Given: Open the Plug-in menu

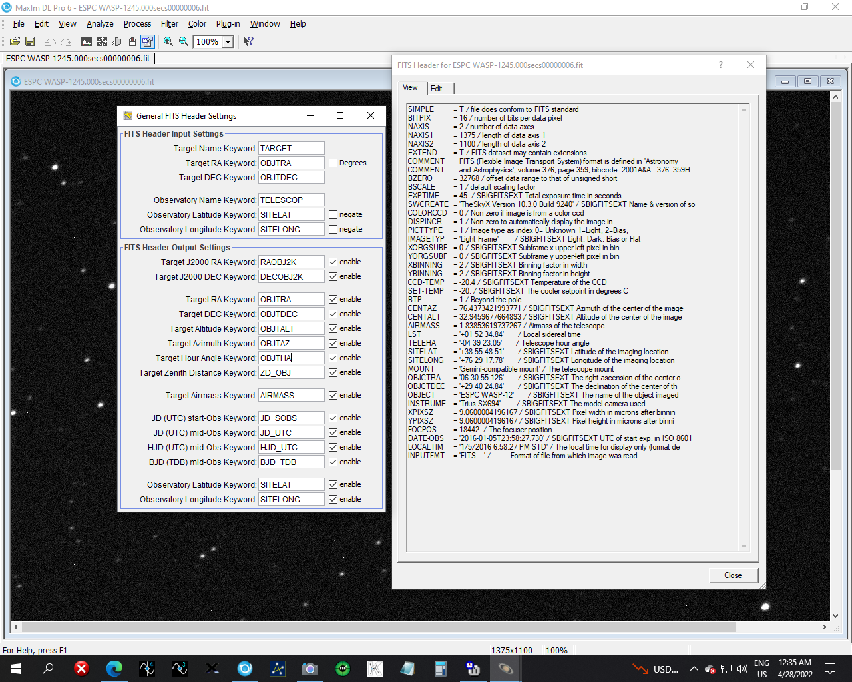Looking at the screenshot, I should (x=228, y=23).
